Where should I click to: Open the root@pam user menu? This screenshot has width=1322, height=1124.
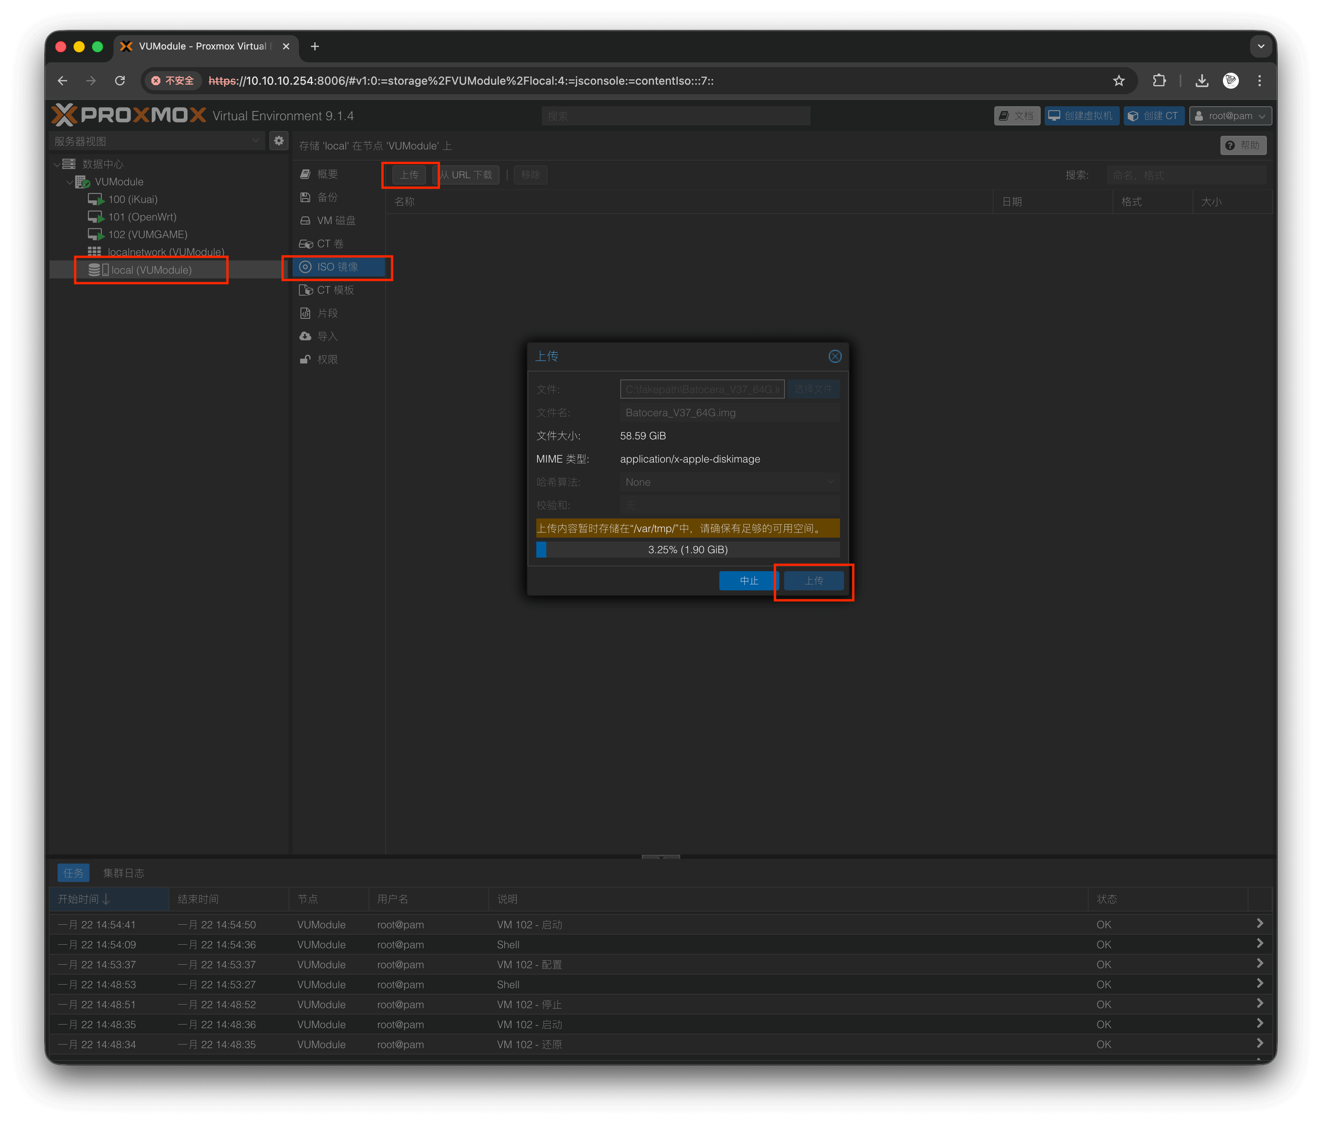(x=1230, y=116)
